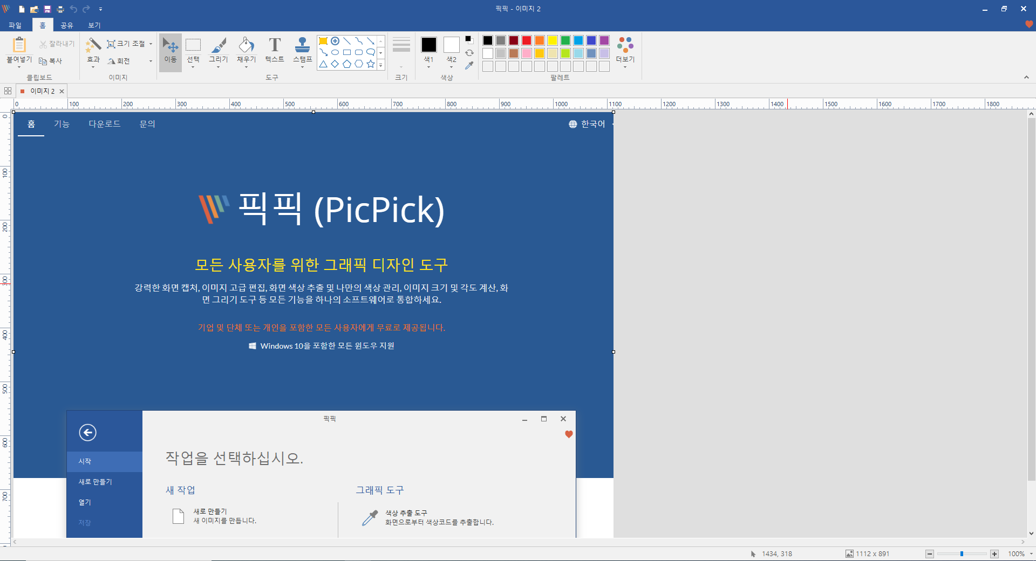Click the heart icon in top right corner
The image size is (1036, 561).
[1028, 24]
